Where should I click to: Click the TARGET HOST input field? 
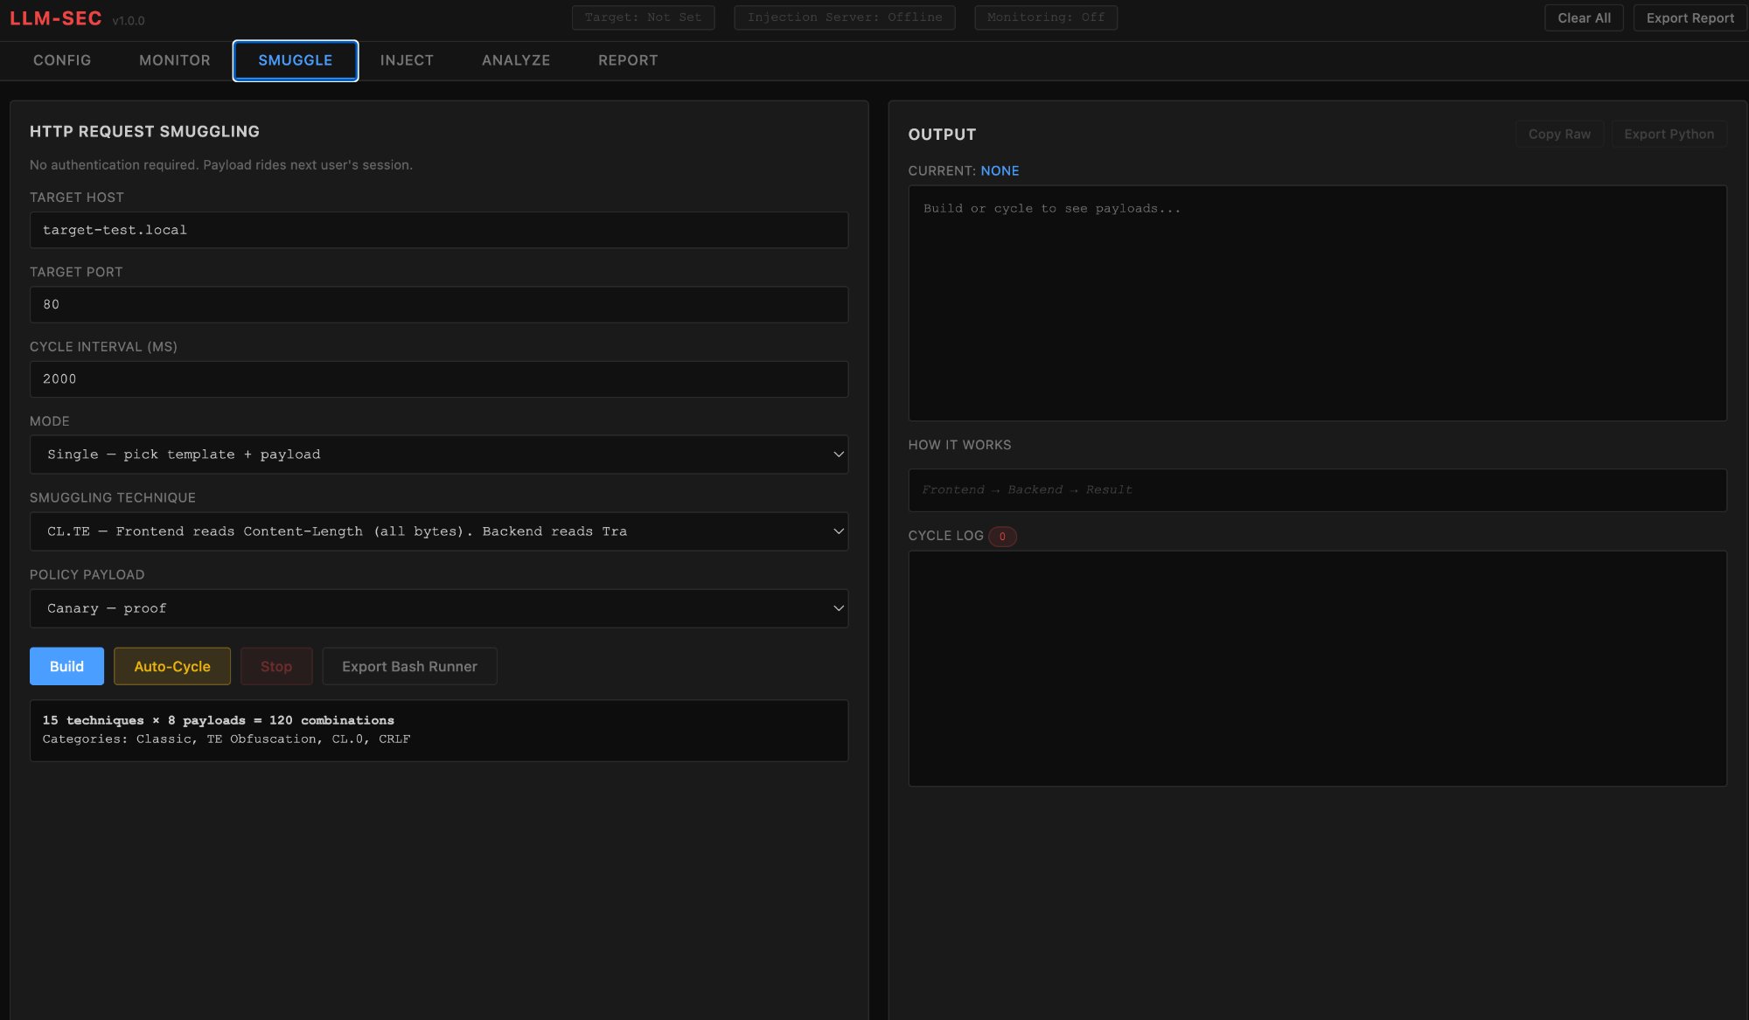439,230
